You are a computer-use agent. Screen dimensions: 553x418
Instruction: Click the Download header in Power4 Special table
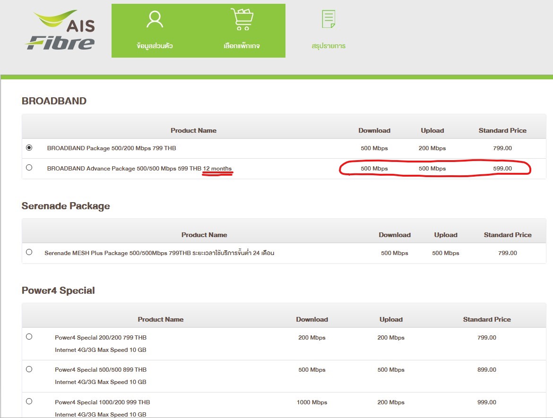312,319
